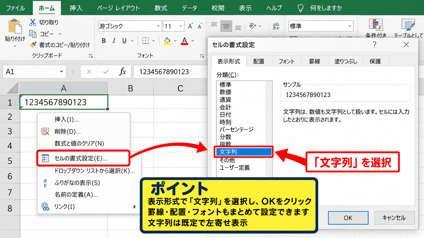Toggle bold formatting with the B icon
The width and height of the screenshot is (424, 238).
click(x=104, y=41)
